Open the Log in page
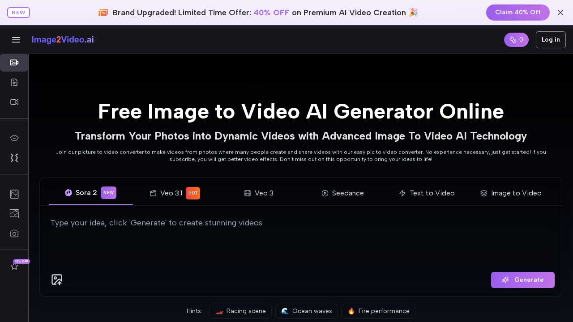 tap(551, 40)
